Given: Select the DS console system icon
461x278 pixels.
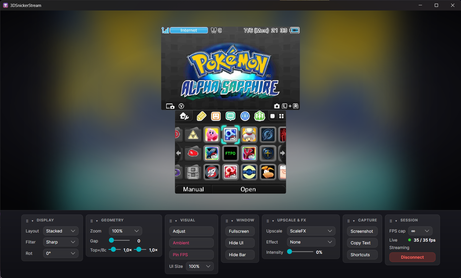Looking at the screenshot, I should click(193, 172).
